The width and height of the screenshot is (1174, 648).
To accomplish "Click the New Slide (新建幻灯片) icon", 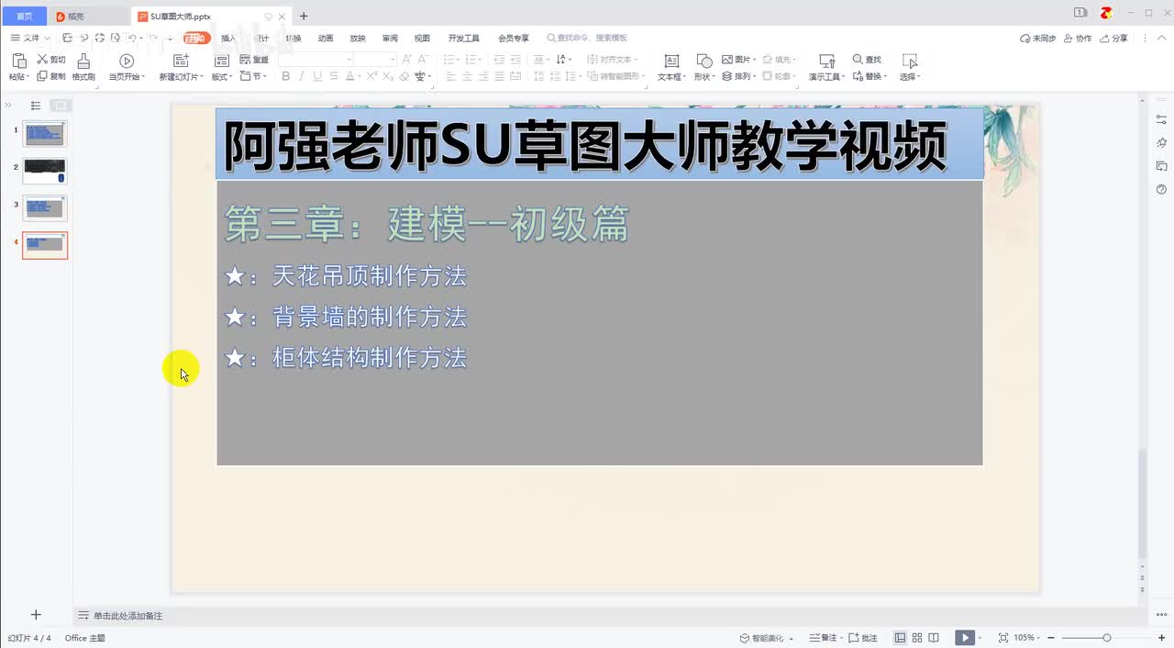I will point(181,61).
